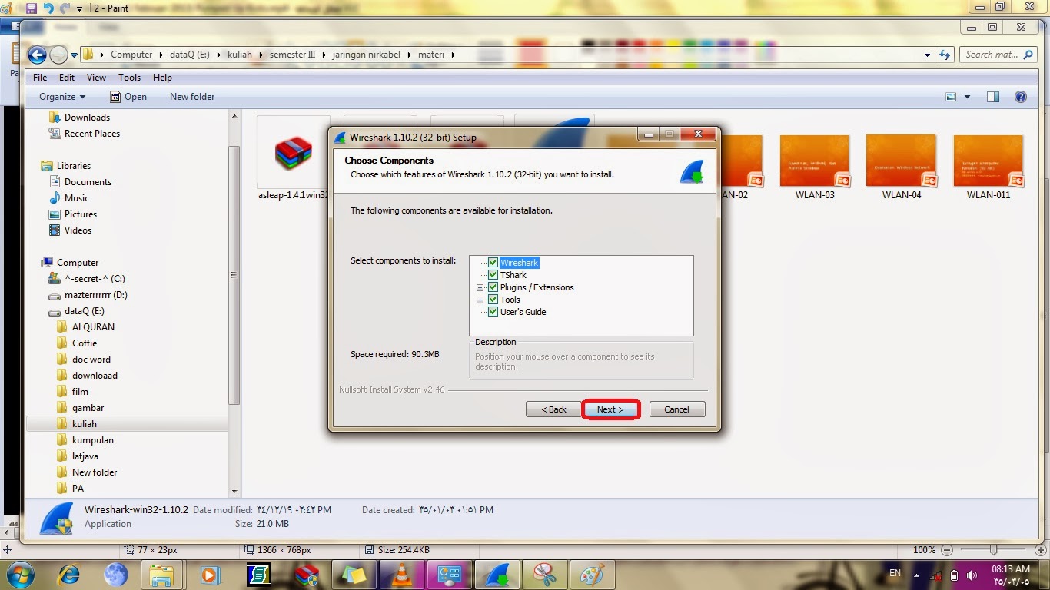The width and height of the screenshot is (1050, 590).
Task: Open Windows Media Player taskbar icon
Action: coord(209,575)
